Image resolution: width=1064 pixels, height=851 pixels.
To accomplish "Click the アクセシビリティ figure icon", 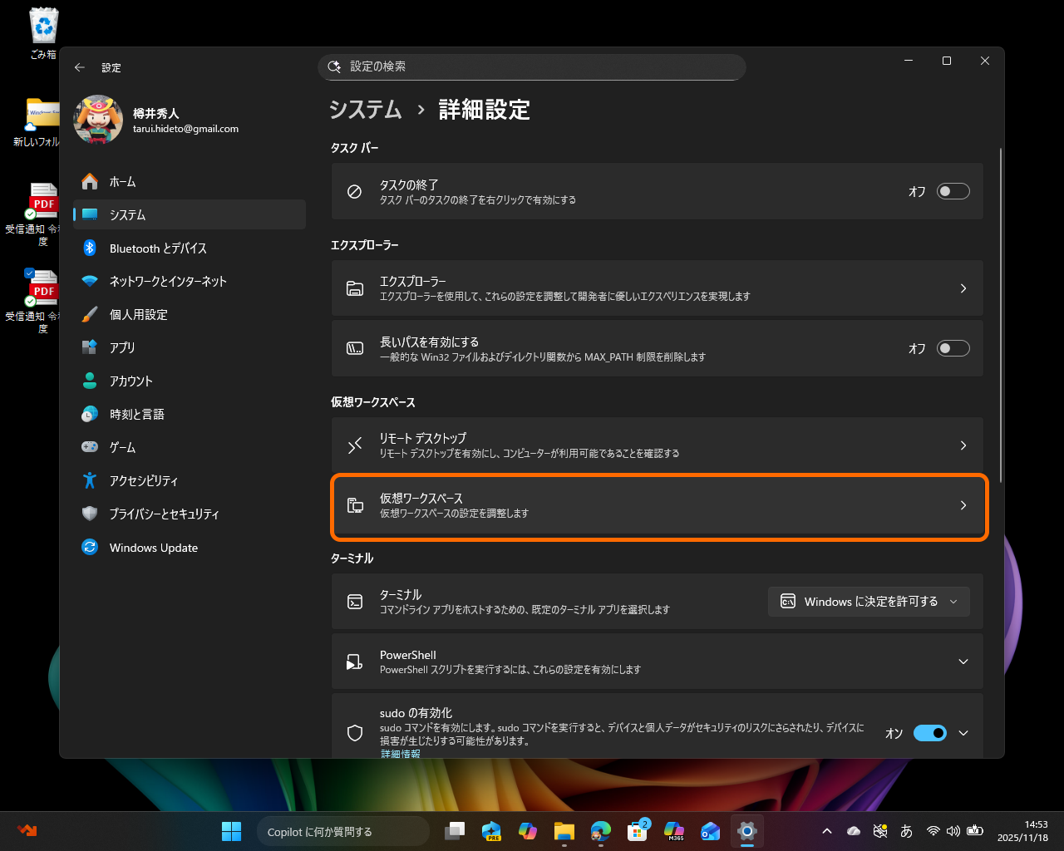I will 90,480.
